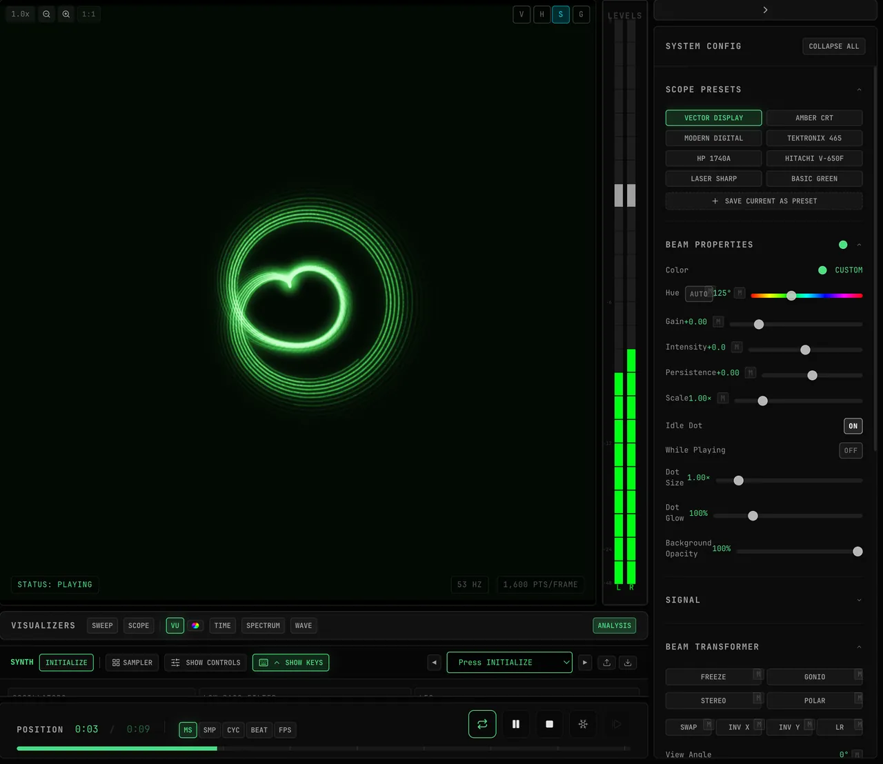Pause the playback
The image size is (883, 764).
pos(516,724)
